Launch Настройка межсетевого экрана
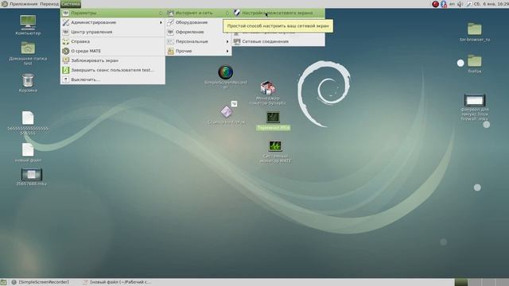This screenshot has width=509, height=286. click(278, 13)
